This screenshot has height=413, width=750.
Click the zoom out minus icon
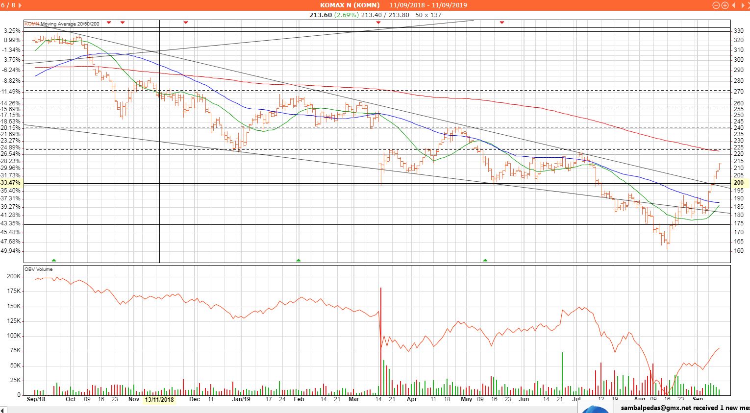716,5
